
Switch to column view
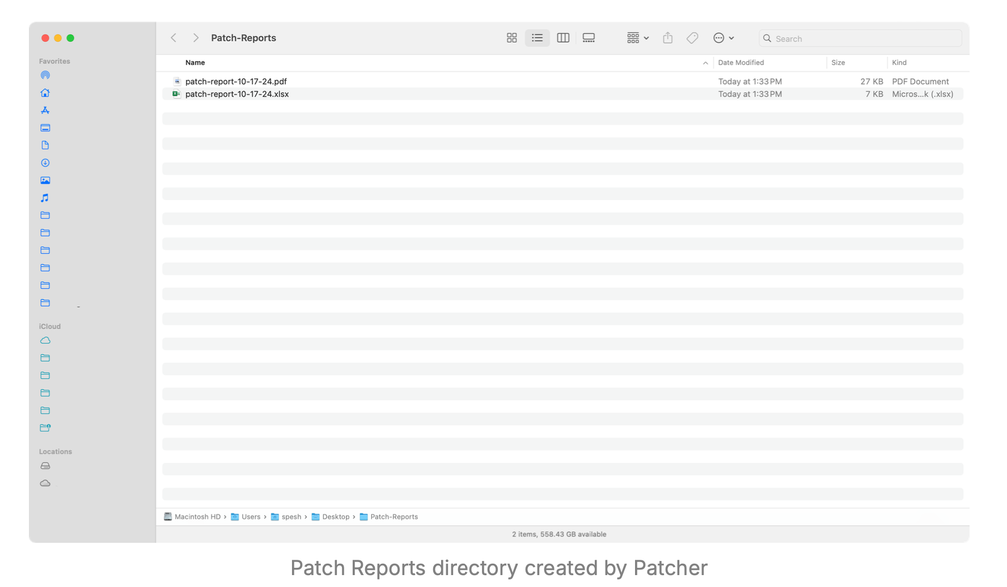(x=563, y=38)
